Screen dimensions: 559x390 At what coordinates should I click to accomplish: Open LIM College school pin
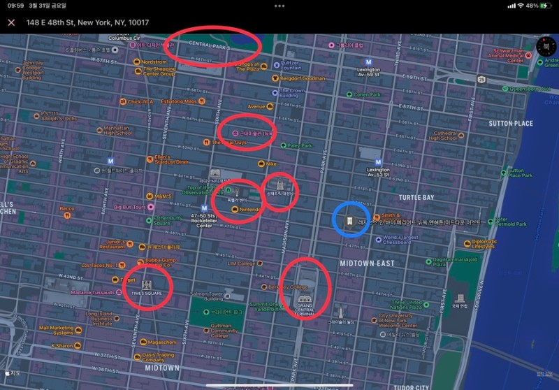[x=260, y=263]
